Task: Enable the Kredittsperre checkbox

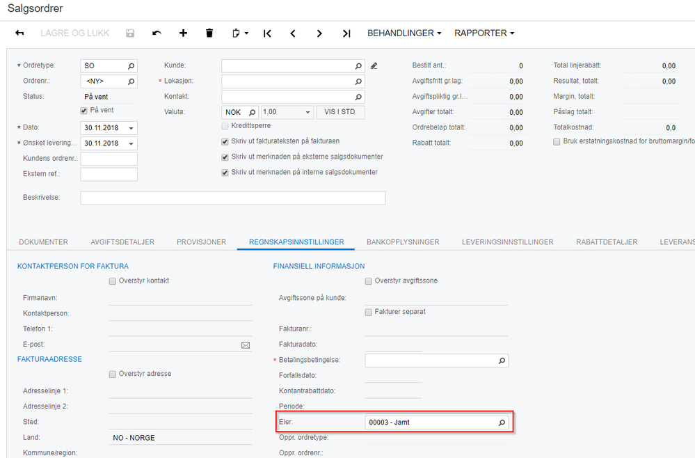Action: pos(225,126)
